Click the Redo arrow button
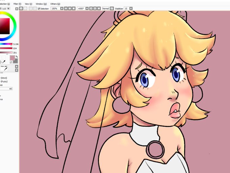The height and width of the screenshot is (173, 230). tap(25, 8)
